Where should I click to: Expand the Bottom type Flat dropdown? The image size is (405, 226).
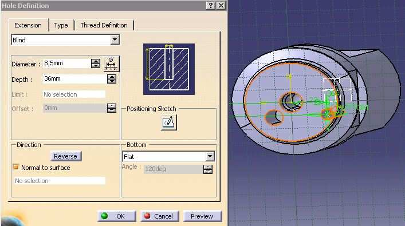point(210,156)
